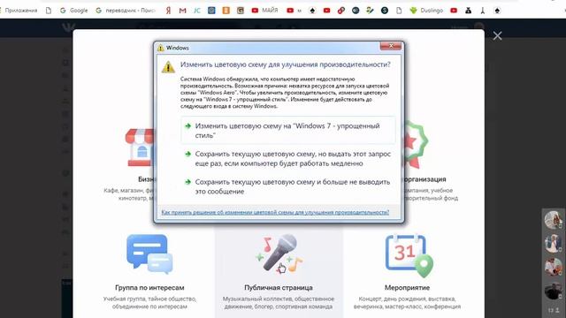
Task: Open the dark circle S bookmark icon
Action: 385,11
